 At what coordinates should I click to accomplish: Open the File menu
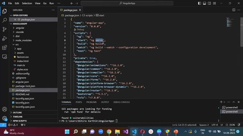10,3
